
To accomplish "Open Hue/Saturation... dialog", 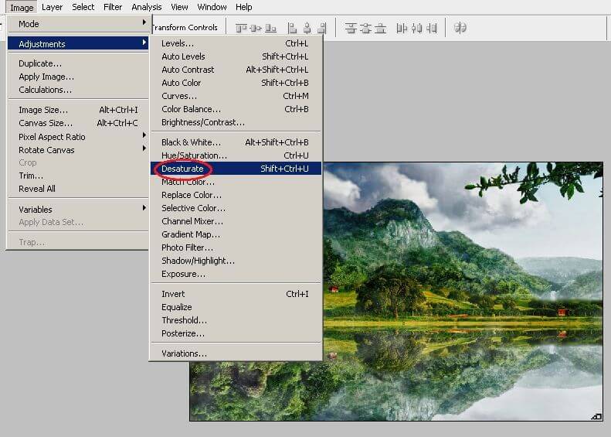I will coord(236,155).
